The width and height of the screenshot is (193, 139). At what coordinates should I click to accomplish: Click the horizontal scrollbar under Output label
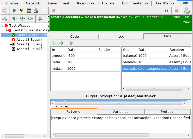tap(119, 103)
